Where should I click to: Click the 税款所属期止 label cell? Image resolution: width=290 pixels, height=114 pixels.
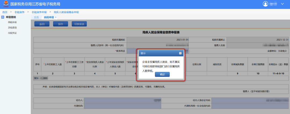[208, 40]
